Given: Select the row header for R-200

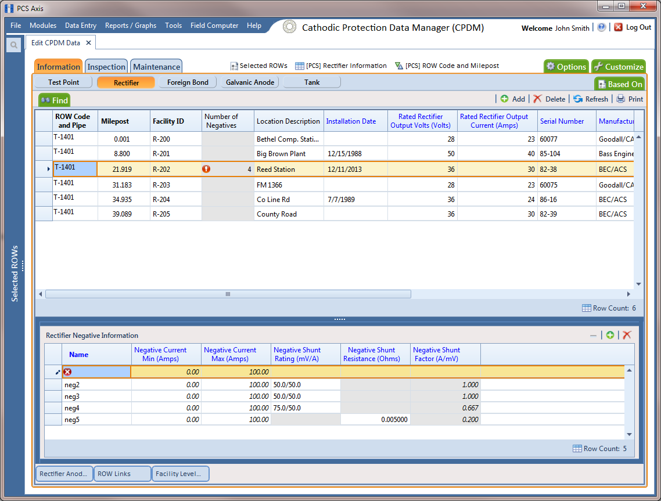Looking at the screenshot, I should pos(44,139).
